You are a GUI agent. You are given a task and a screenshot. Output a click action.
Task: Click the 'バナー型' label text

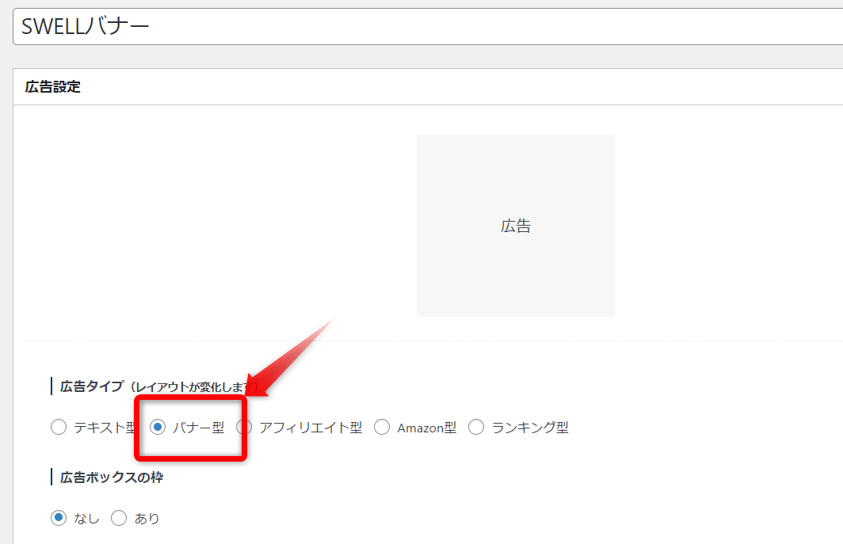198,428
